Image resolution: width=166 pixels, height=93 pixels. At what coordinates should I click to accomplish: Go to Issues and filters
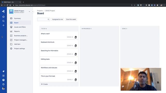[x=20, y=27]
